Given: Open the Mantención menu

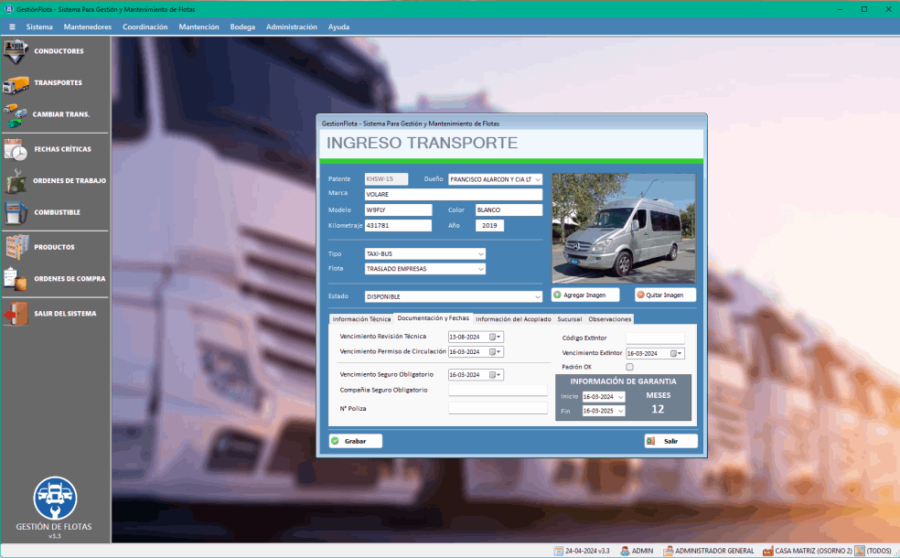Looking at the screenshot, I should [198, 27].
